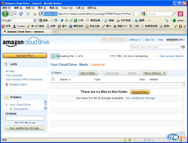The height and width of the screenshot is (143, 188).
Task: Click the padlock icon in status bar
Action: (x=125, y=140)
